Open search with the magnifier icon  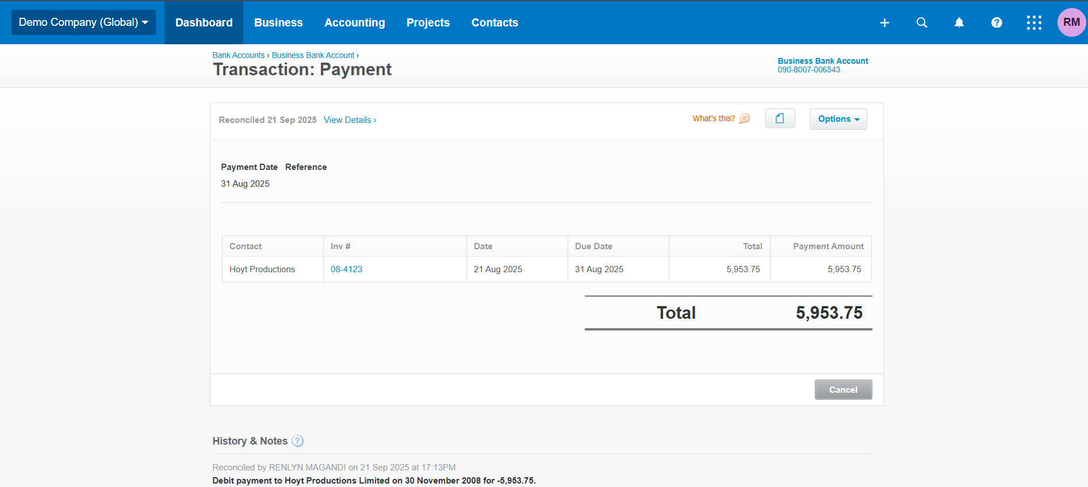(x=922, y=22)
